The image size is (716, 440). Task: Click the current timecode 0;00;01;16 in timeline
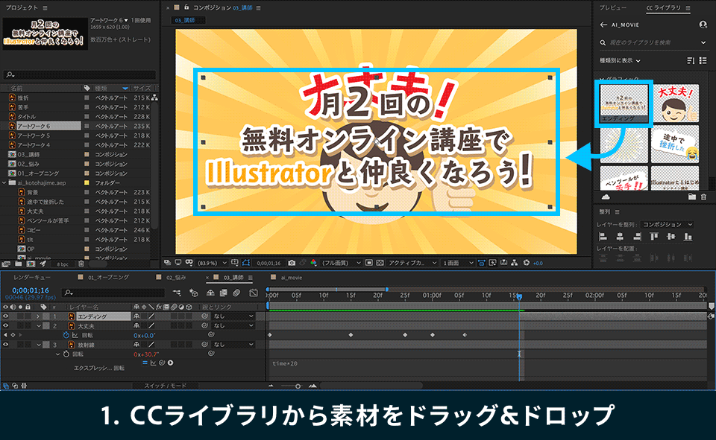(x=30, y=290)
